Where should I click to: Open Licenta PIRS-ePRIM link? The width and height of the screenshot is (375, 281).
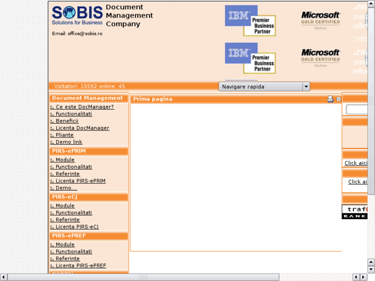click(x=78, y=181)
